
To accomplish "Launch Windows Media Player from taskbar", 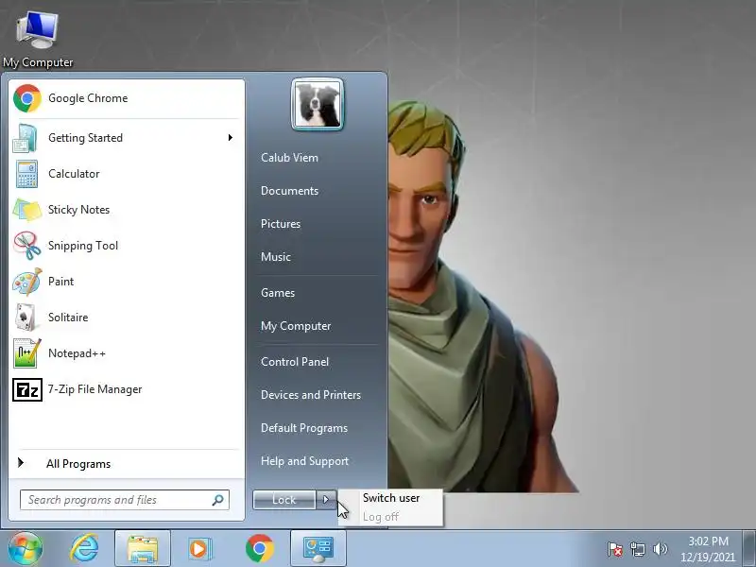I will (x=199, y=549).
